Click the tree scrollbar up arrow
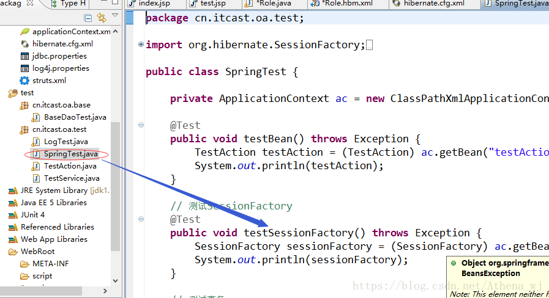 pyautogui.click(x=115, y=31)
